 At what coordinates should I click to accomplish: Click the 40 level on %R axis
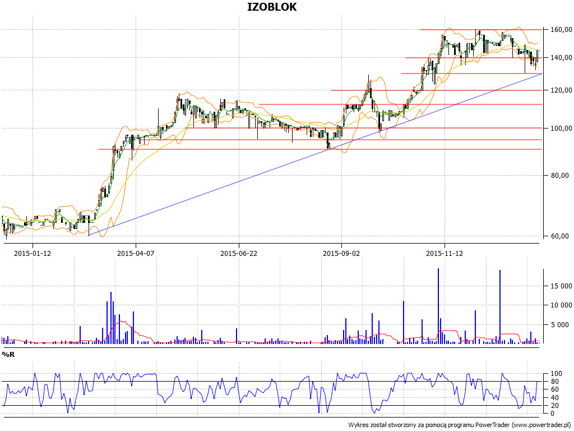[x=555, y=398]
